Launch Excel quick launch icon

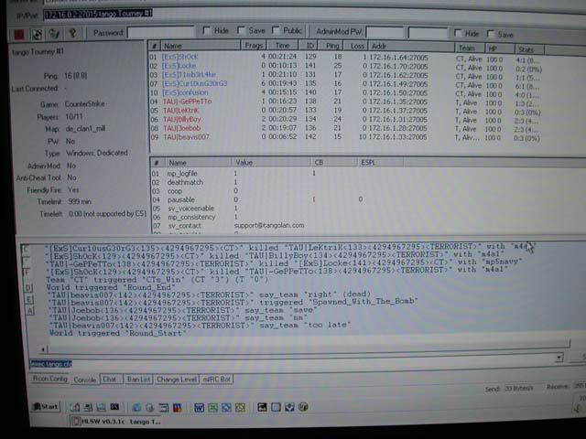(x=212, y=408)
